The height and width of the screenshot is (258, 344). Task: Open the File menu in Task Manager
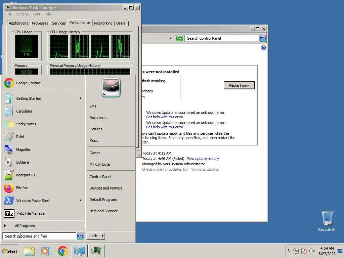tap(9, 14)
